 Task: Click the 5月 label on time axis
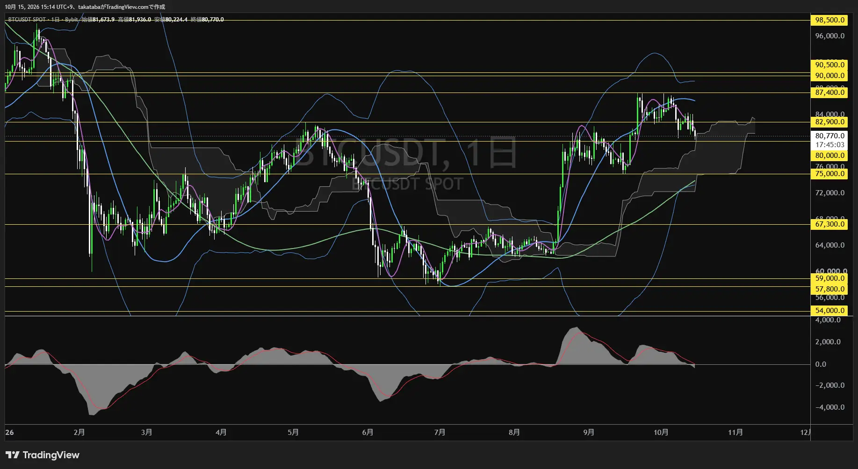[293, 433]
